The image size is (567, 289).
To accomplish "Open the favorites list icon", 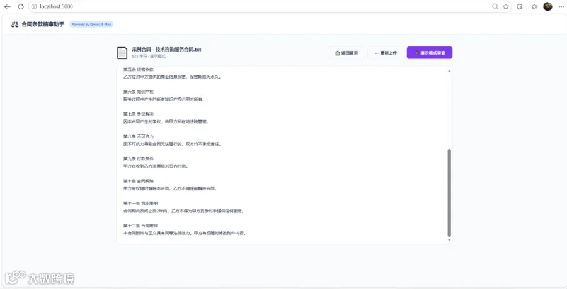I will (x=534, y=6).
